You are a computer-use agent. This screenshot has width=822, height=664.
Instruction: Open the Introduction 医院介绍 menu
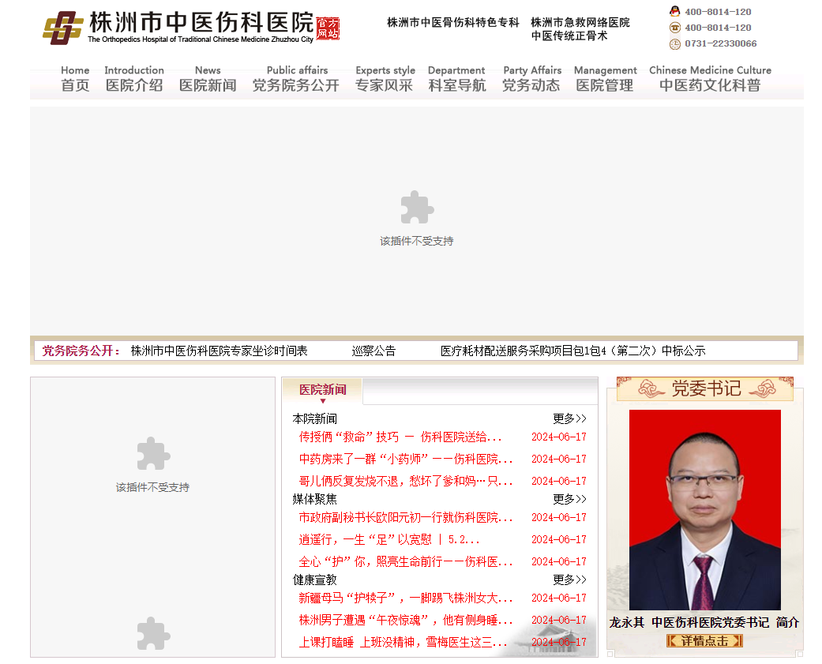[x=134, y=79]
